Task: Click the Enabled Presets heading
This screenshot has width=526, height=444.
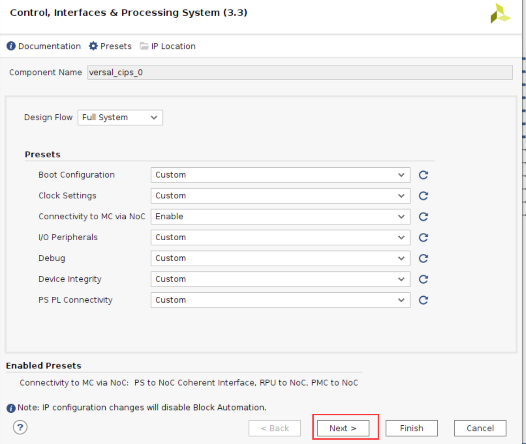Action: pos(44,366)
